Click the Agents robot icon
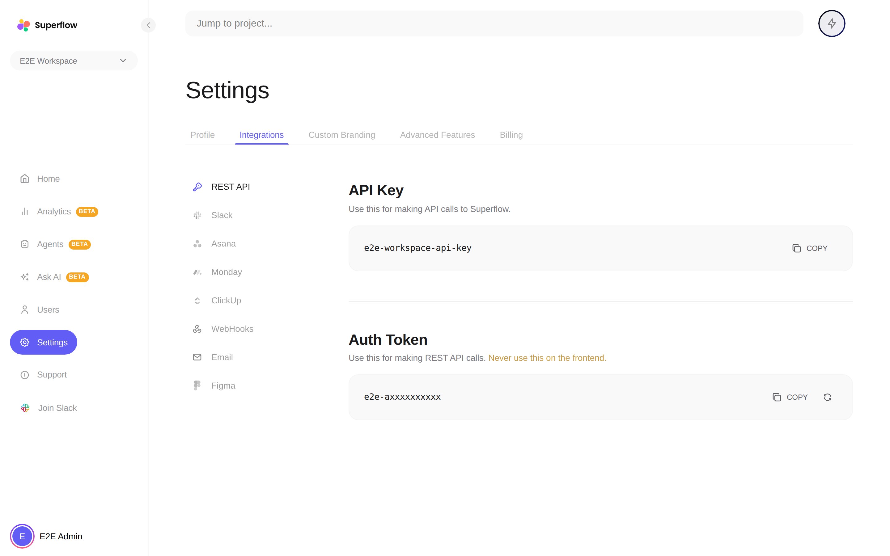The image size is (890, 556). pos(25,244)
